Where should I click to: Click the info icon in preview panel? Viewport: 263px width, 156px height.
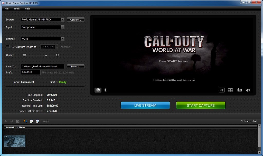pos(98,90)
